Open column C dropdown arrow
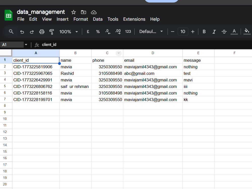This screenshot has height=189, width=252. 119,53
